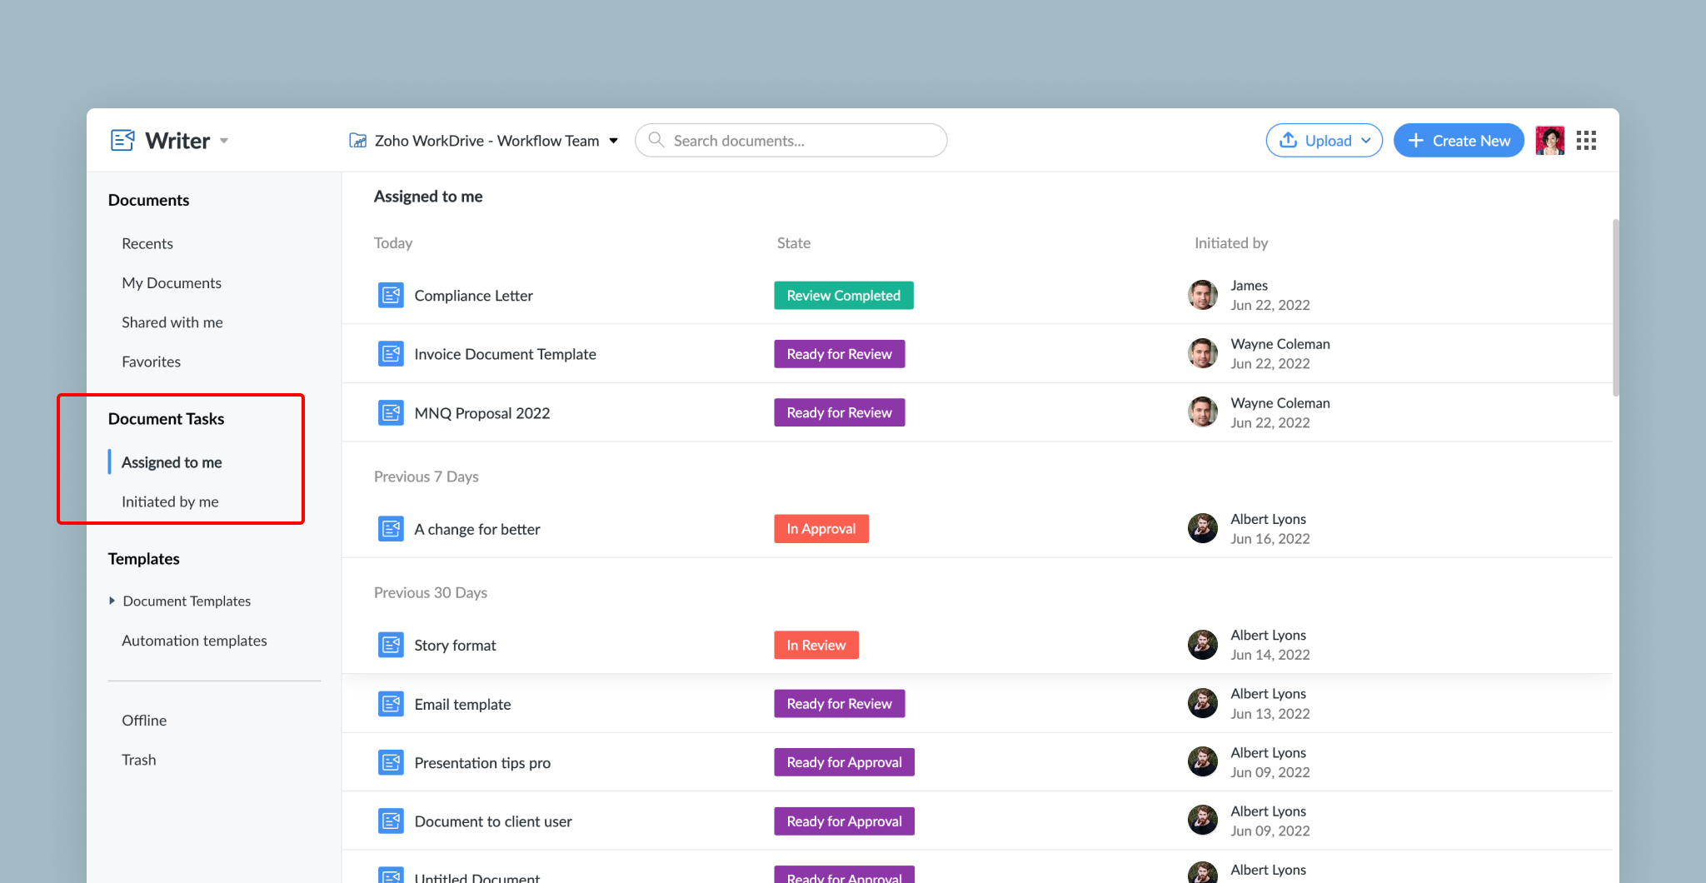Click the MNQ Proposal 2022 document icon
Viewport: 1706px width, 883px height.
tap(391, 413)
